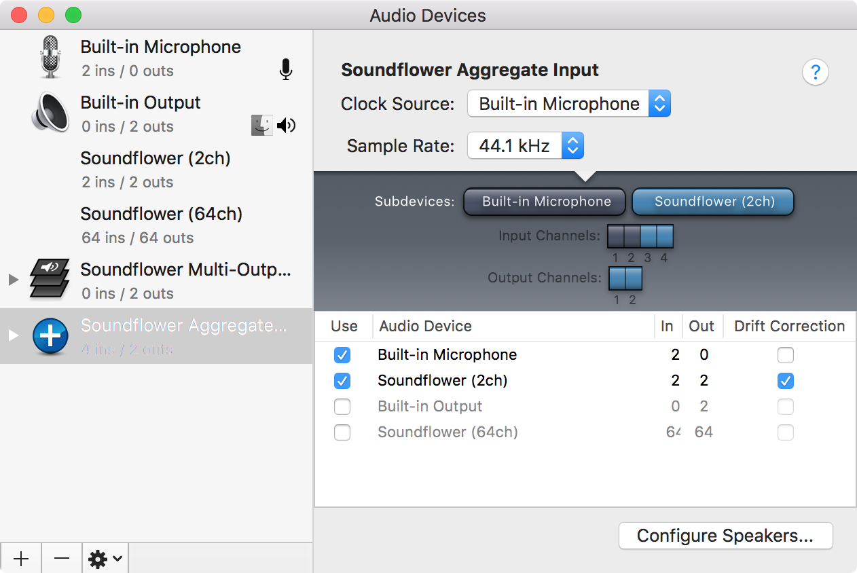Open the help question mark button
The height and width of the screenshot is (573, 857).
point(815,72)
